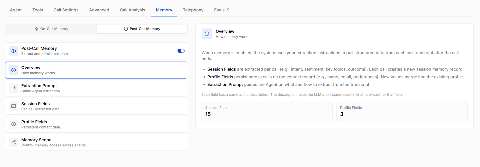Click the bold 'Extraction Prompt' bullet text
The image size is (480, 167).
point(225,85)
